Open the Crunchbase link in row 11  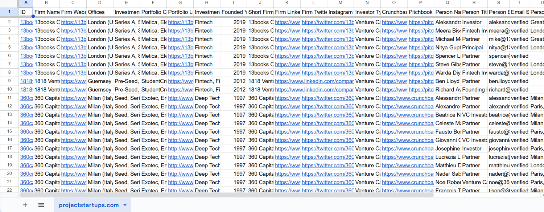point(407,98)
